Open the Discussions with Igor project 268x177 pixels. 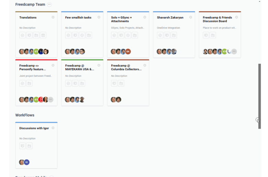pyautogui.click(x=34, y=128)
